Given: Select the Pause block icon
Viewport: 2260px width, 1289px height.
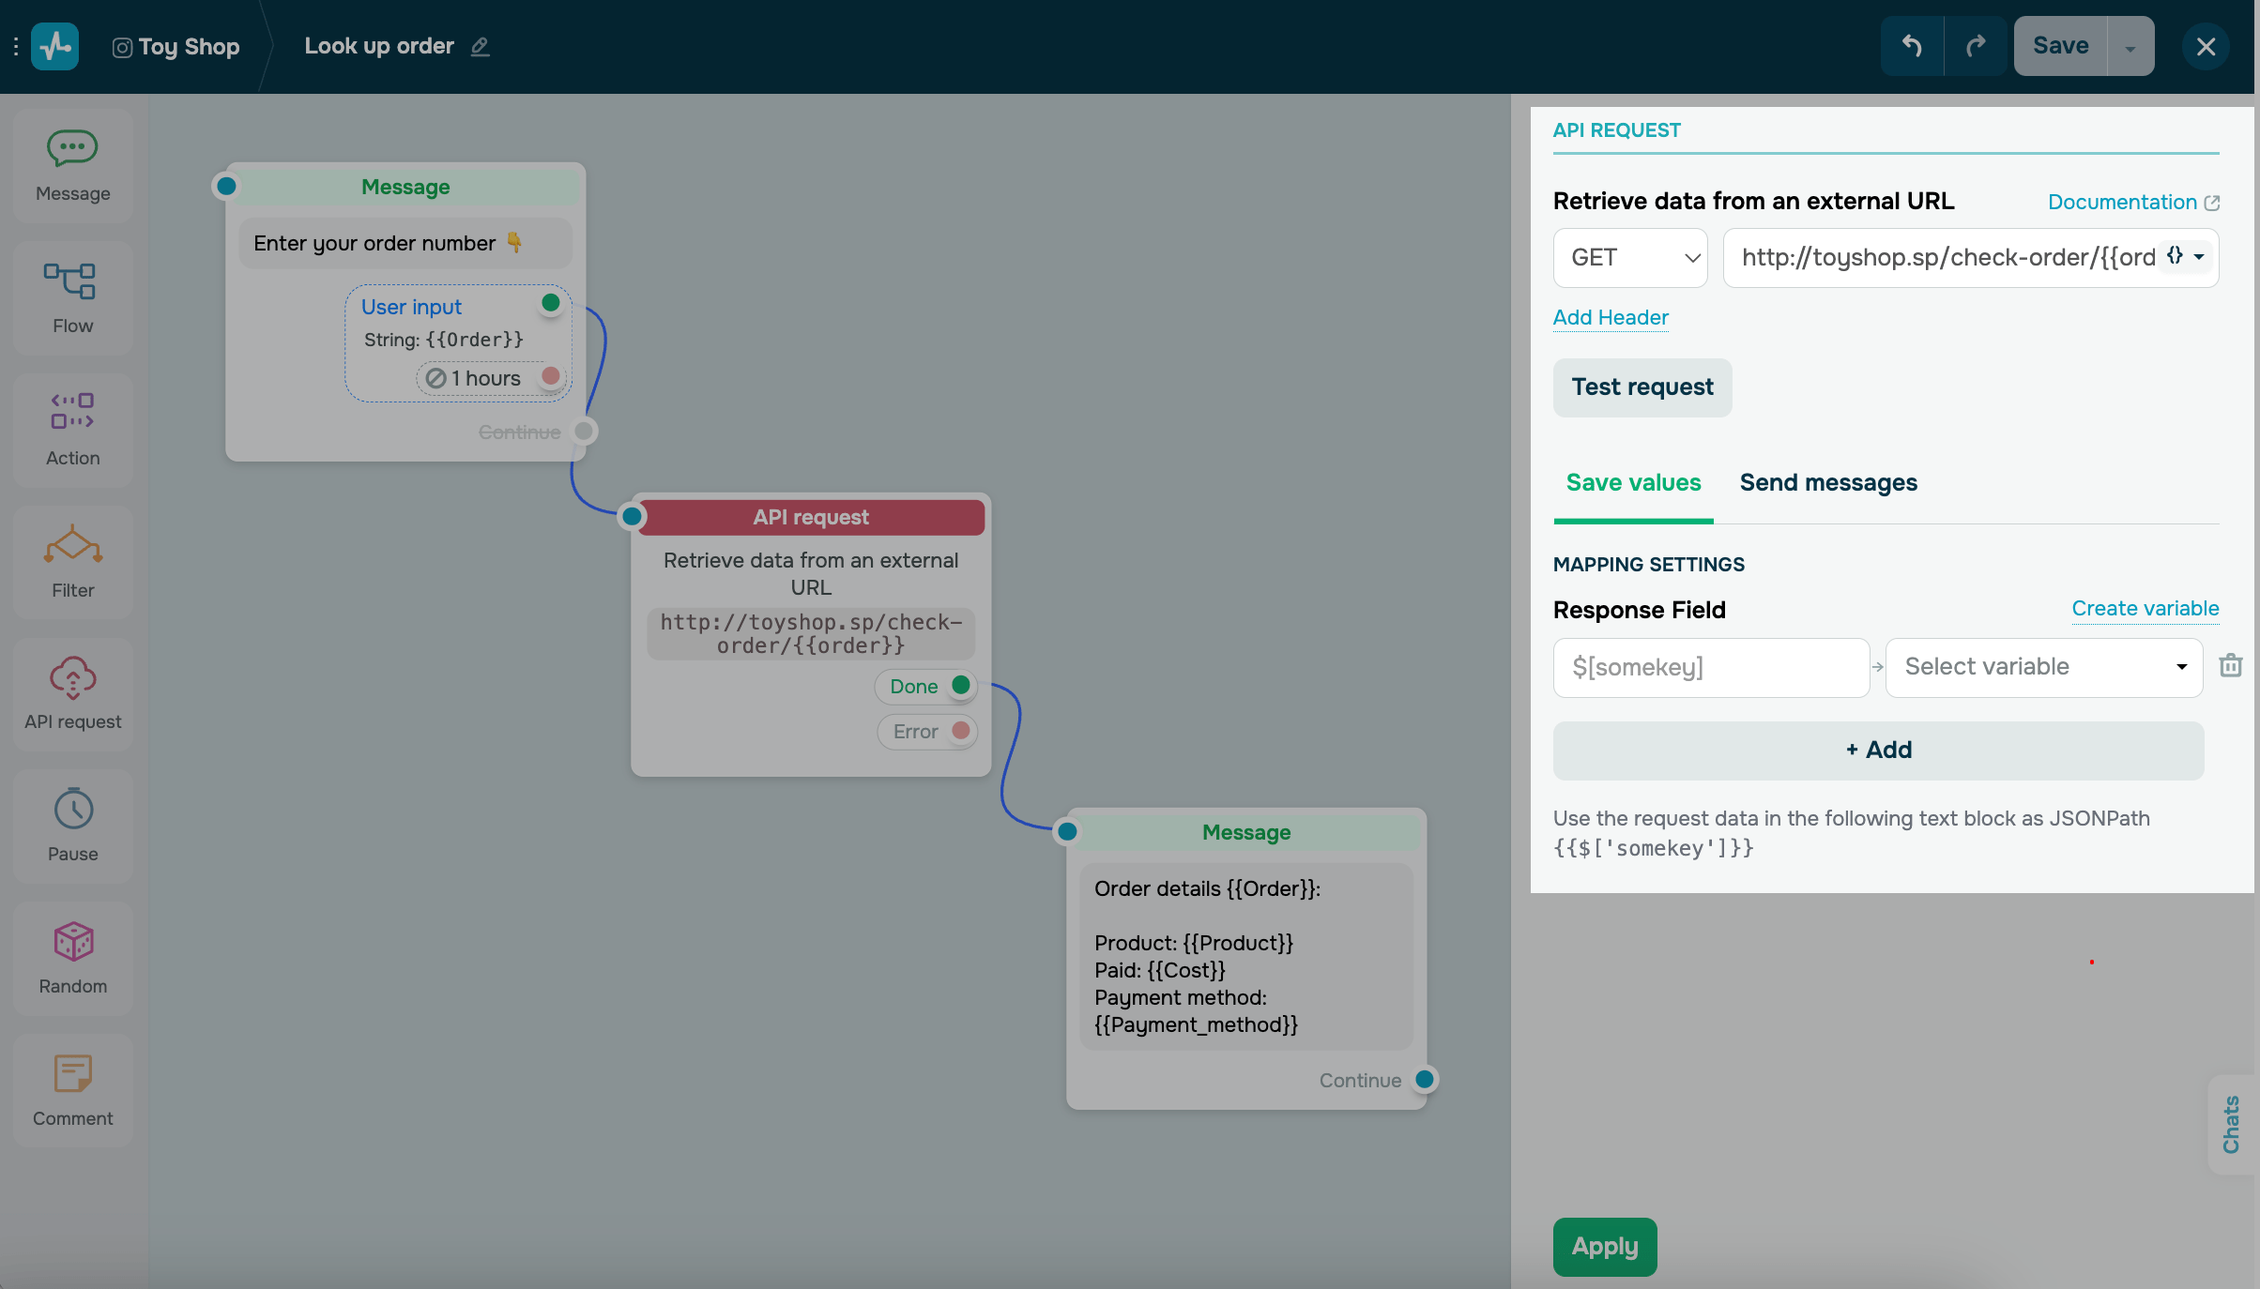Looking at the screenshot, I should tap(72, 826).
